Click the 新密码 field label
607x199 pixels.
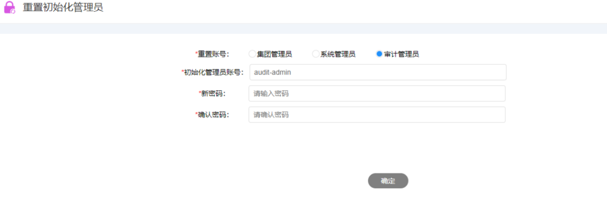213,94
